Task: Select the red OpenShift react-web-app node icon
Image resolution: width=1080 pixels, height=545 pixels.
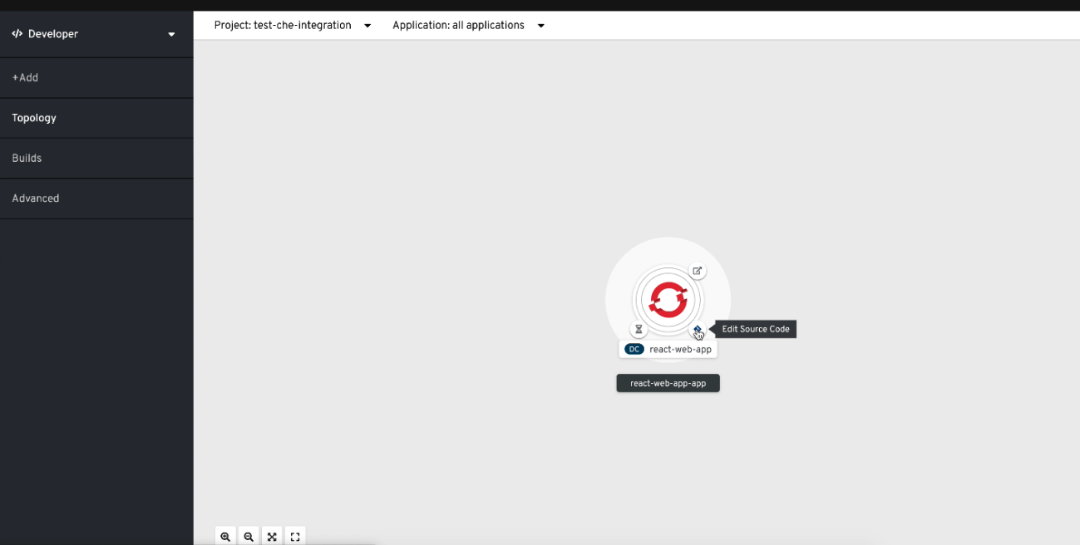Action: [668, 299]
